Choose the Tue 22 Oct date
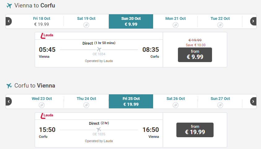 point(220,21)
